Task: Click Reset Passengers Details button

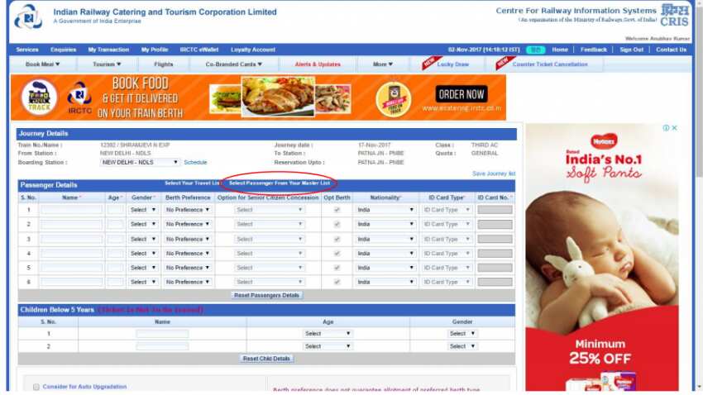Action: tap(267, 296)
